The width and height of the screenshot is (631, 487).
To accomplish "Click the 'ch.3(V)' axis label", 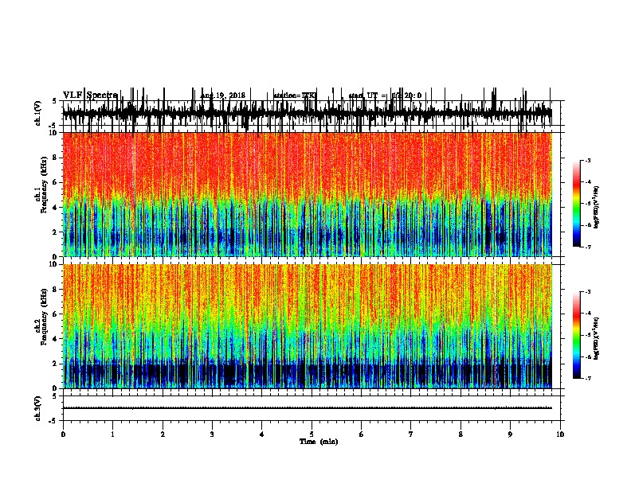I will [38, 408].
